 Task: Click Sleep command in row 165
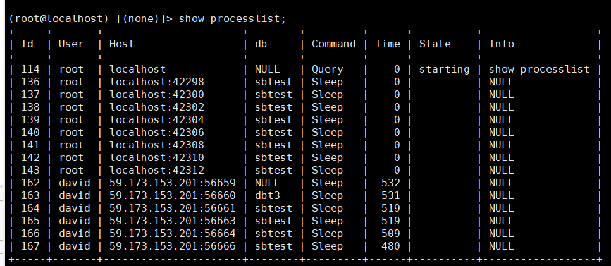pyautogui.click(x=328, y=221)
